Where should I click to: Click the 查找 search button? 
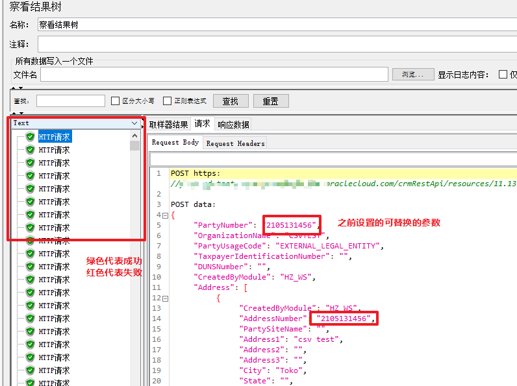231,101
